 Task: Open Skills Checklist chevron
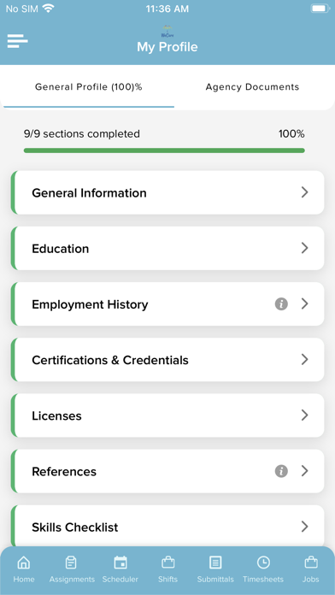point(304,527)
